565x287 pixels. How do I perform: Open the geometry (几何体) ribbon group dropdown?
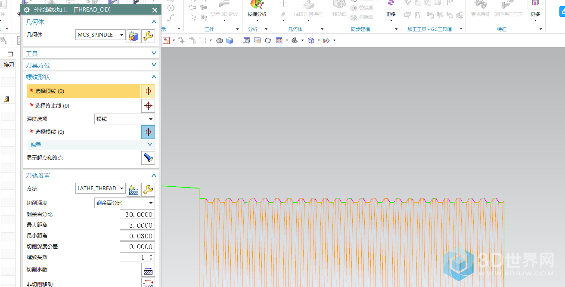[322, 29]
